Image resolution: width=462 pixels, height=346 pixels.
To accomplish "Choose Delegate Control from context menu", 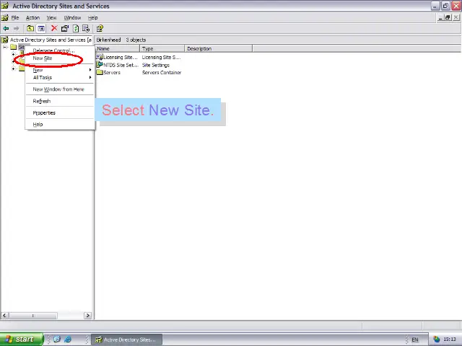I will pyautogui.click(x=52, y=50).
